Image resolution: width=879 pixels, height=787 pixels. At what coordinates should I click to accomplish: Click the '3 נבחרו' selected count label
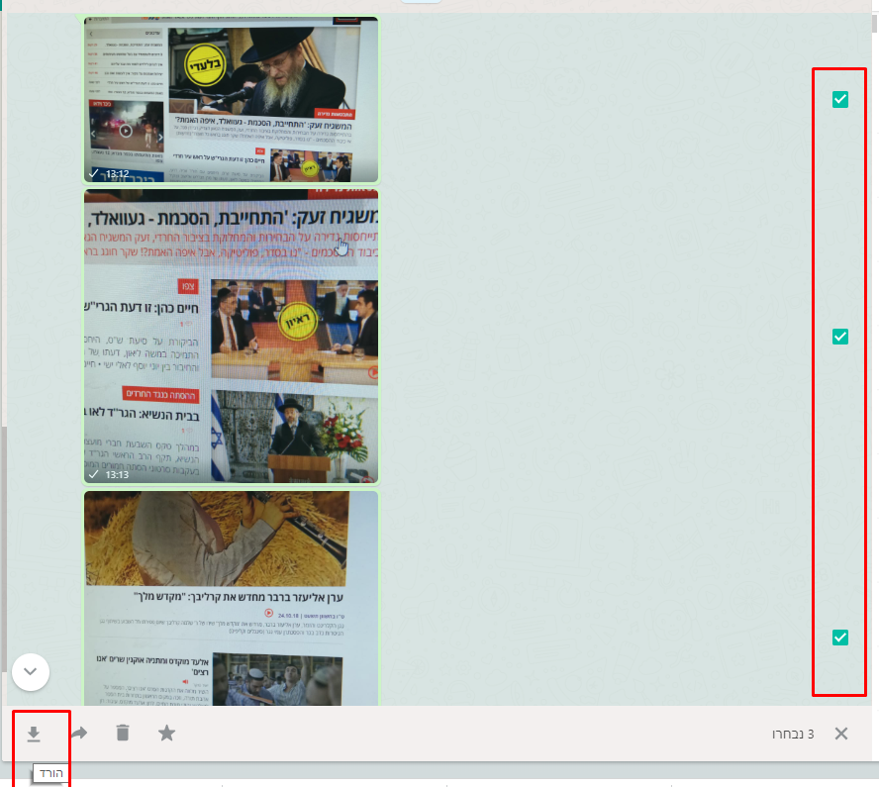coord(793,735)
